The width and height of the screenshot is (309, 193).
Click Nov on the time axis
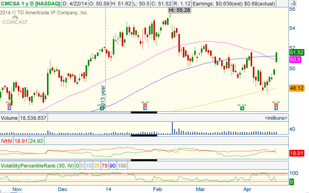point(17,190)
